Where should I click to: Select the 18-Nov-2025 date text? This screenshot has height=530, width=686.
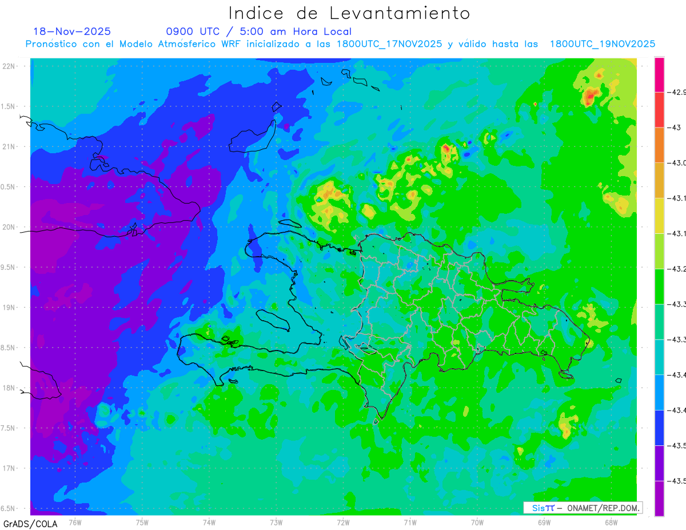(x=72, y=31)
